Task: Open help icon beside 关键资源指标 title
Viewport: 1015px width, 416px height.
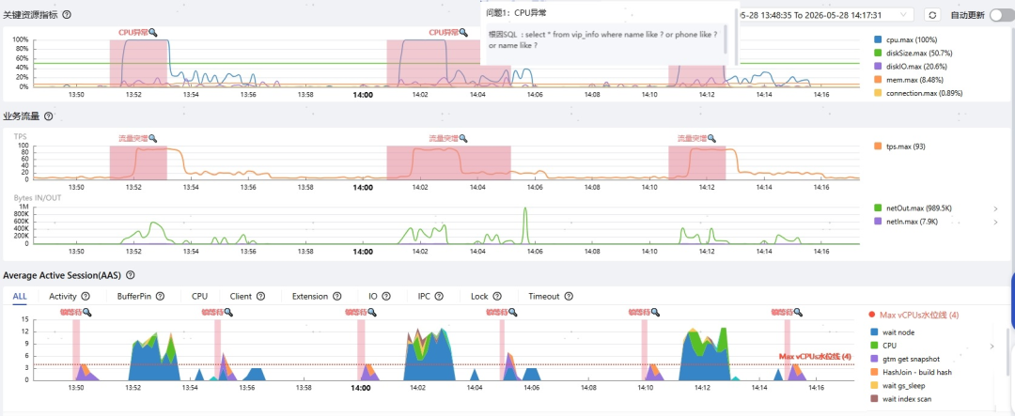Action: tap(67, 14)
